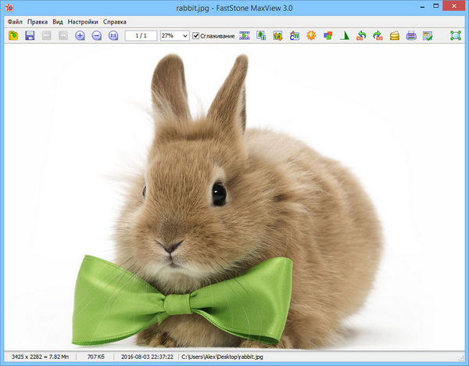
Task: Open brightness adjustment with the sun icon
Action: [310, 36]
